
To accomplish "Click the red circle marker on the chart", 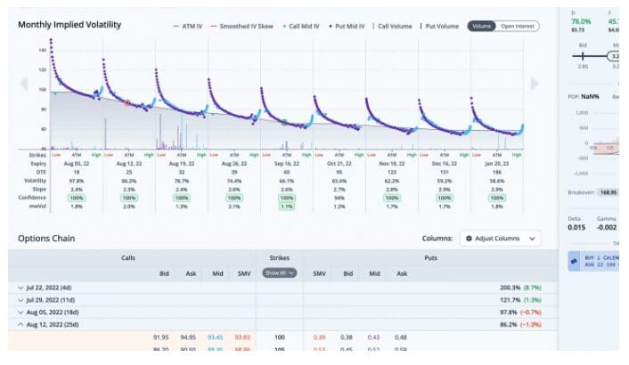I will (127, 103).
